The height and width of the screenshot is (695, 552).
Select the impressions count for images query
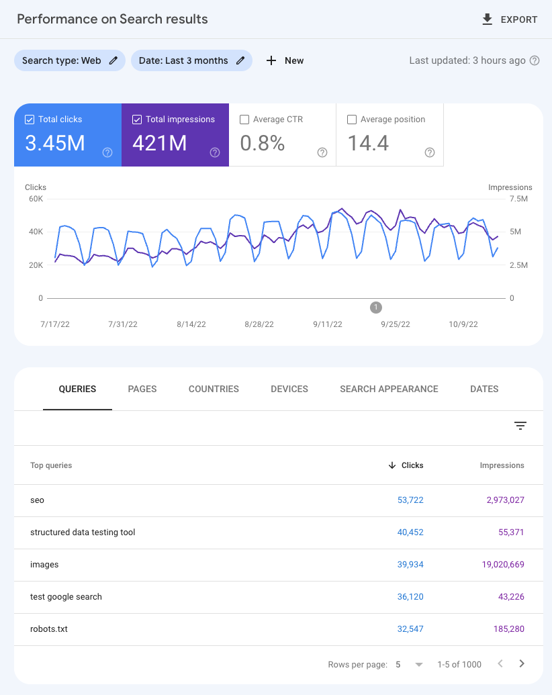click(503, 564)
